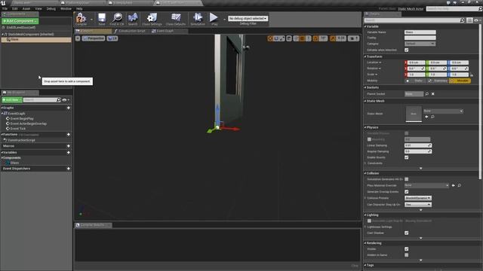Collapse EventGraph tree node
Image resolution: width=483 pixels, height=271 pixels.
pyautogui.click(x=2, y=114)
